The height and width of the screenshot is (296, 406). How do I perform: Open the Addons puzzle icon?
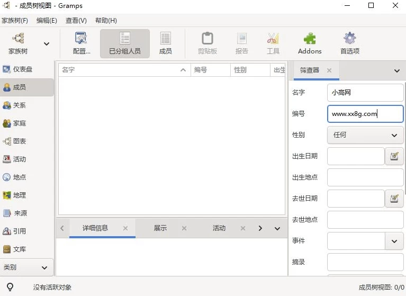310,43
